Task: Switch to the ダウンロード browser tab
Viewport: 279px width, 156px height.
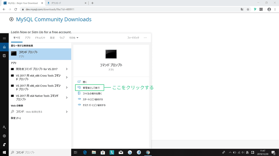Action: 66,3
